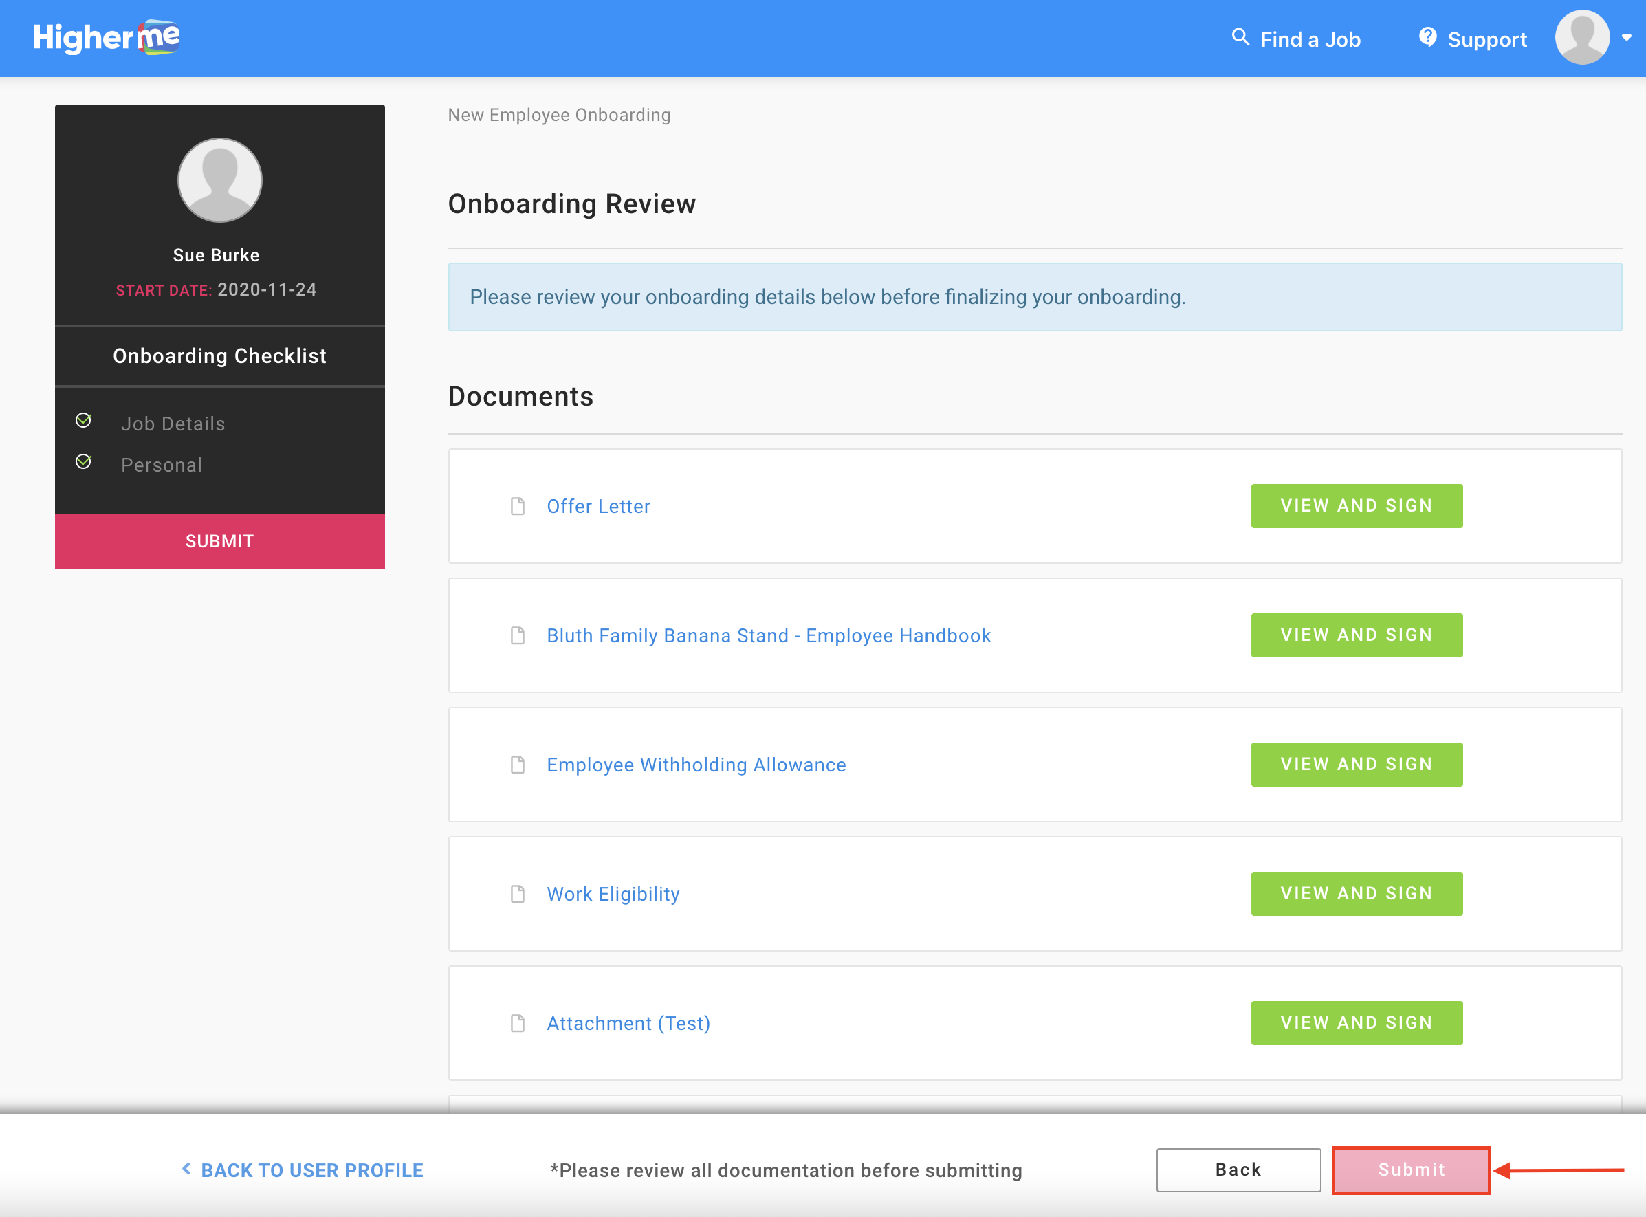This screenshot has height=1217, width=1646.
Task: Click the Find a Job search icon
Action: click(x=1240, y=38)
